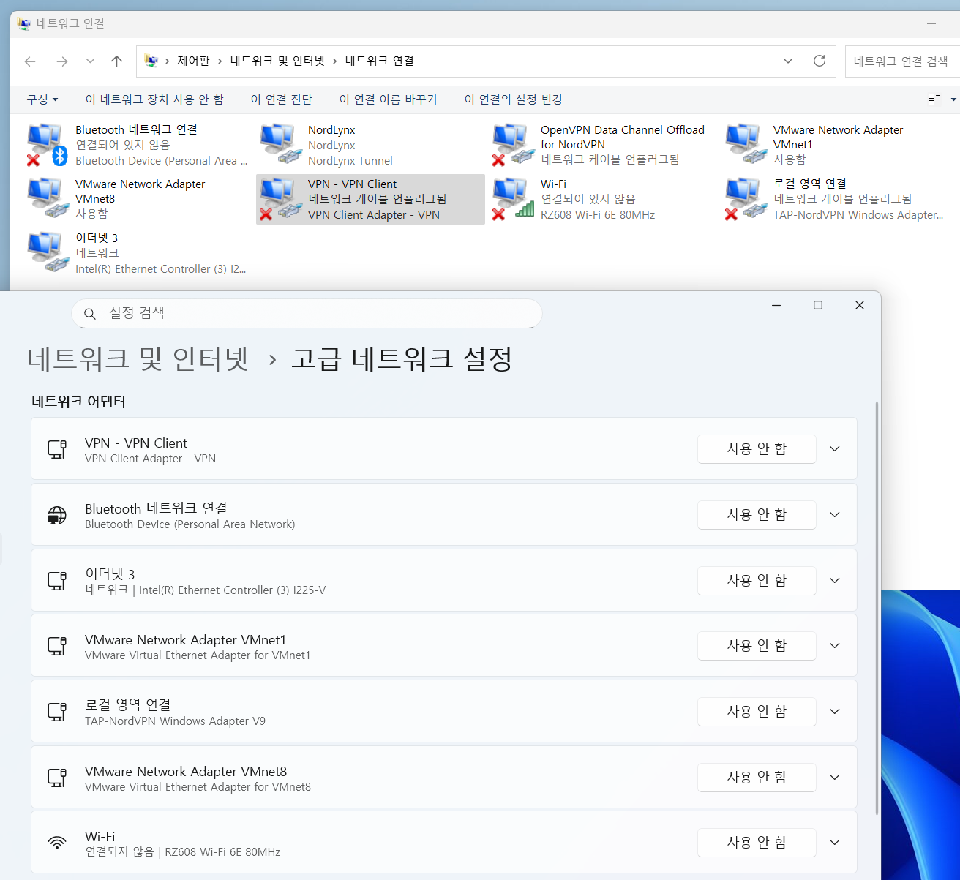Open the view options dropdown arrow

[x=953, y=99]
